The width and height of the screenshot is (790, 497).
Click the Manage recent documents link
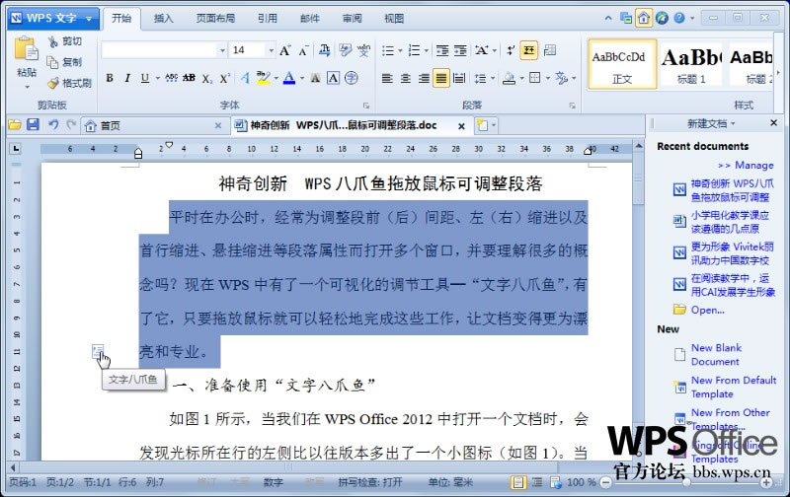[x=747, y=165]
